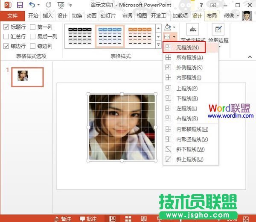Click the 备注 notes button
The width and height of the screenshot is (256, 222).
(x=63, y=219)
